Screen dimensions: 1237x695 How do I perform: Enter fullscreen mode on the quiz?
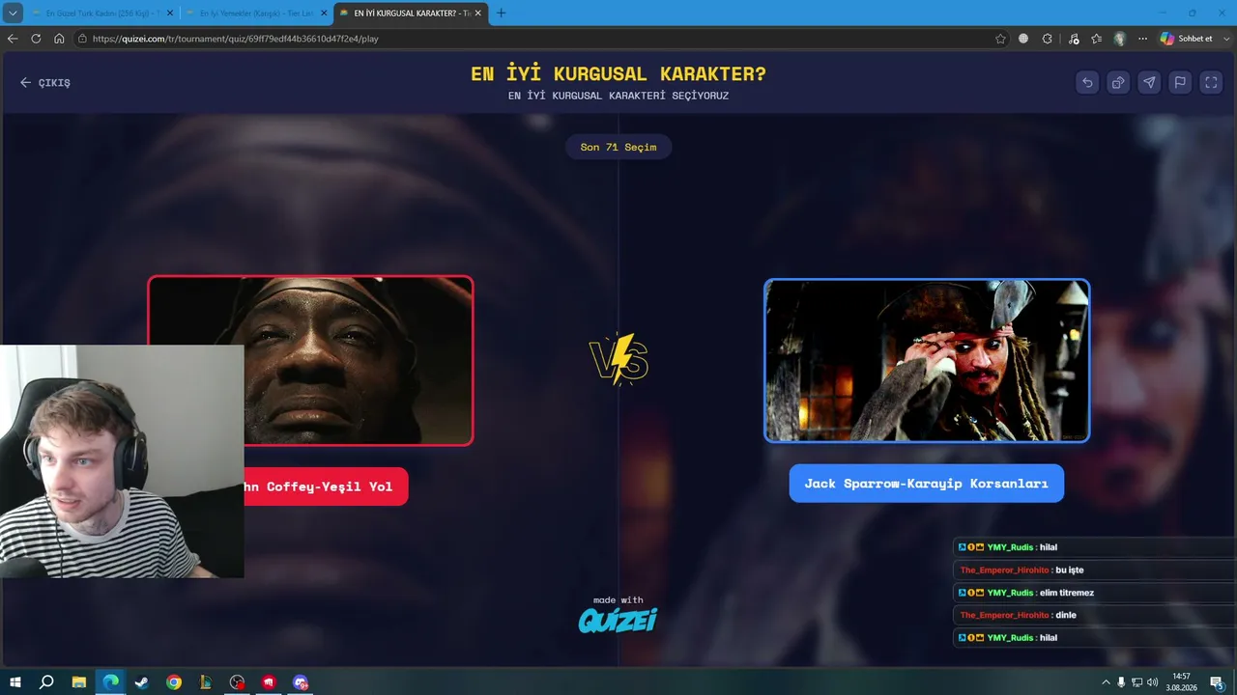point(1211,82)
